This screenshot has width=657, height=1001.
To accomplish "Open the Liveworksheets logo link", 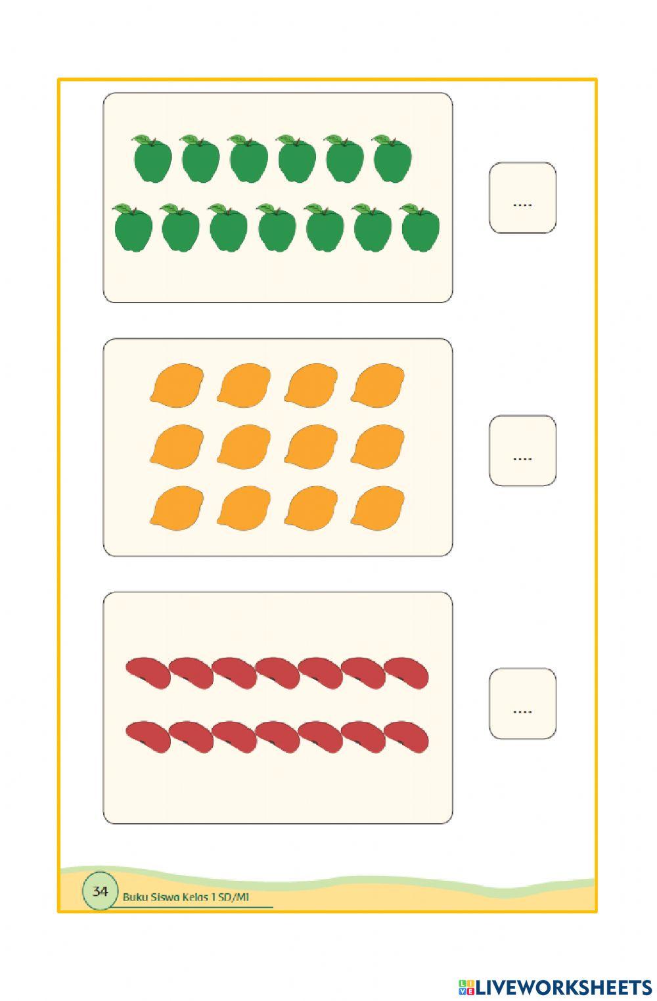I will tap(555, 986).
